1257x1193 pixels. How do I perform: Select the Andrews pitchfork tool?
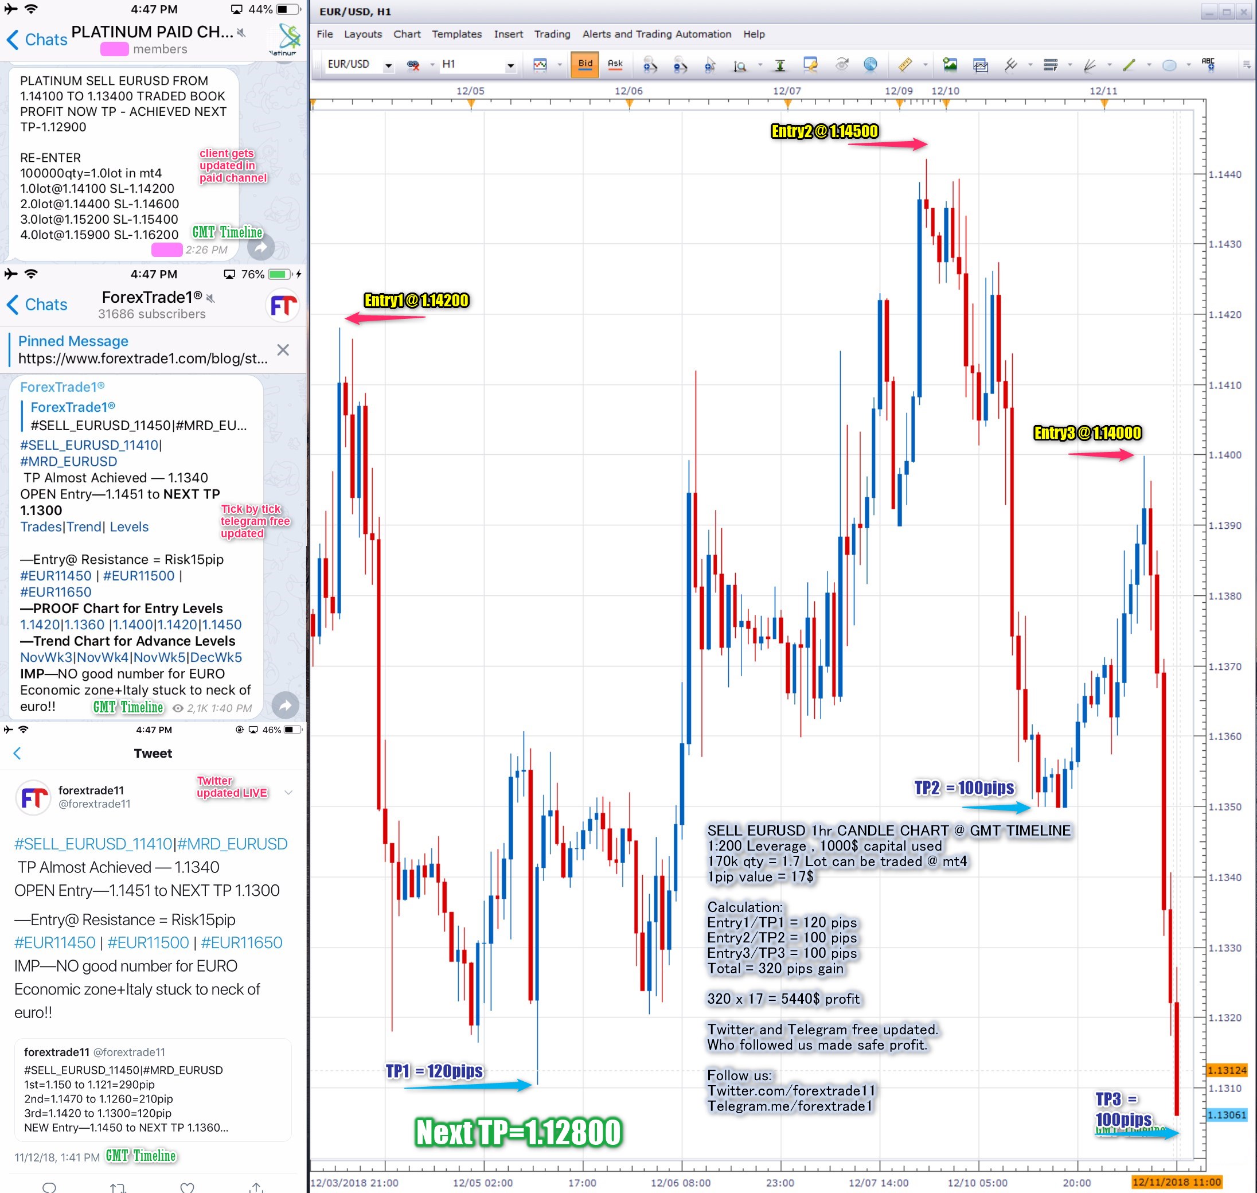[1010, 65]
